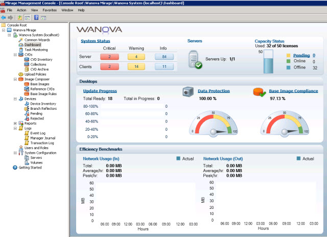
Task: Click the Up one level folder icon
Action: click(20, 18)
